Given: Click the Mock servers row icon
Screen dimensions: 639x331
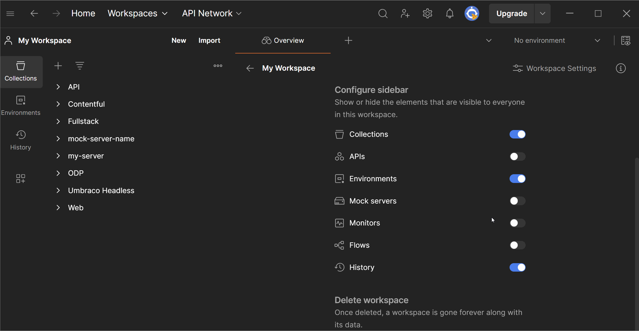Looking at the screenshot, I should 339,201.
